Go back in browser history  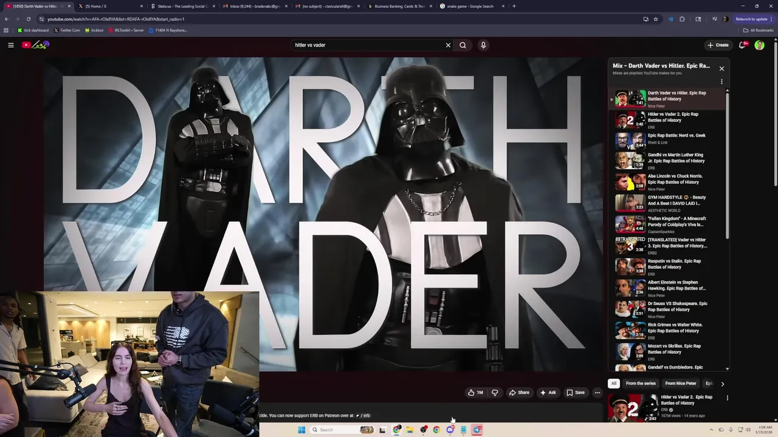click(x=6, y=19)
